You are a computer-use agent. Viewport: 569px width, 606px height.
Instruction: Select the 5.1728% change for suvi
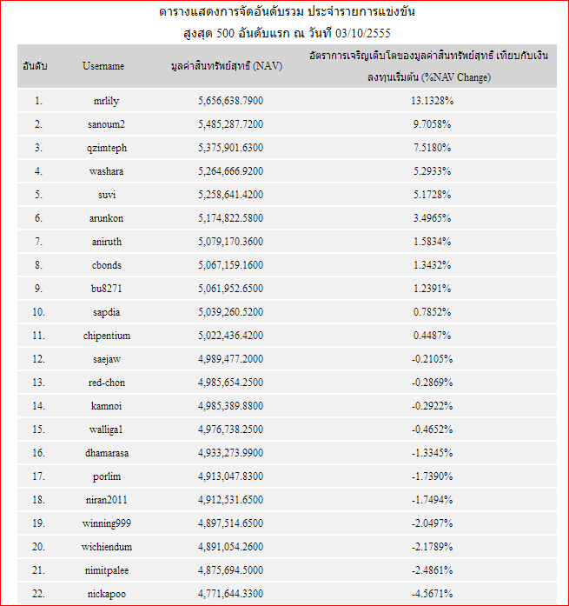pyautogui.click(x=432, y=195)
